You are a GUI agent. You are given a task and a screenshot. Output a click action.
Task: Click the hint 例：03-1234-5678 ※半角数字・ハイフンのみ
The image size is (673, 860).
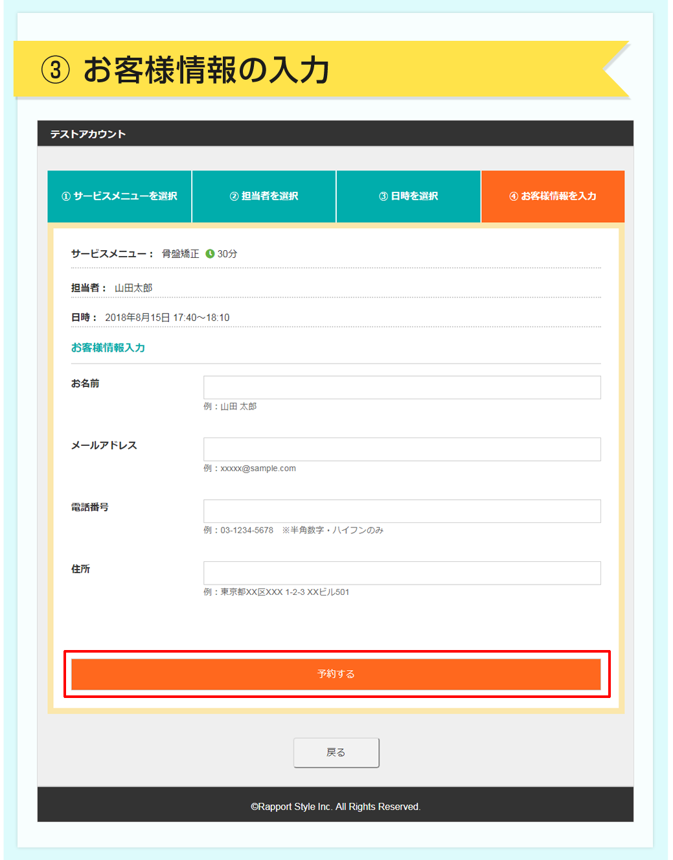coord(293,530)
